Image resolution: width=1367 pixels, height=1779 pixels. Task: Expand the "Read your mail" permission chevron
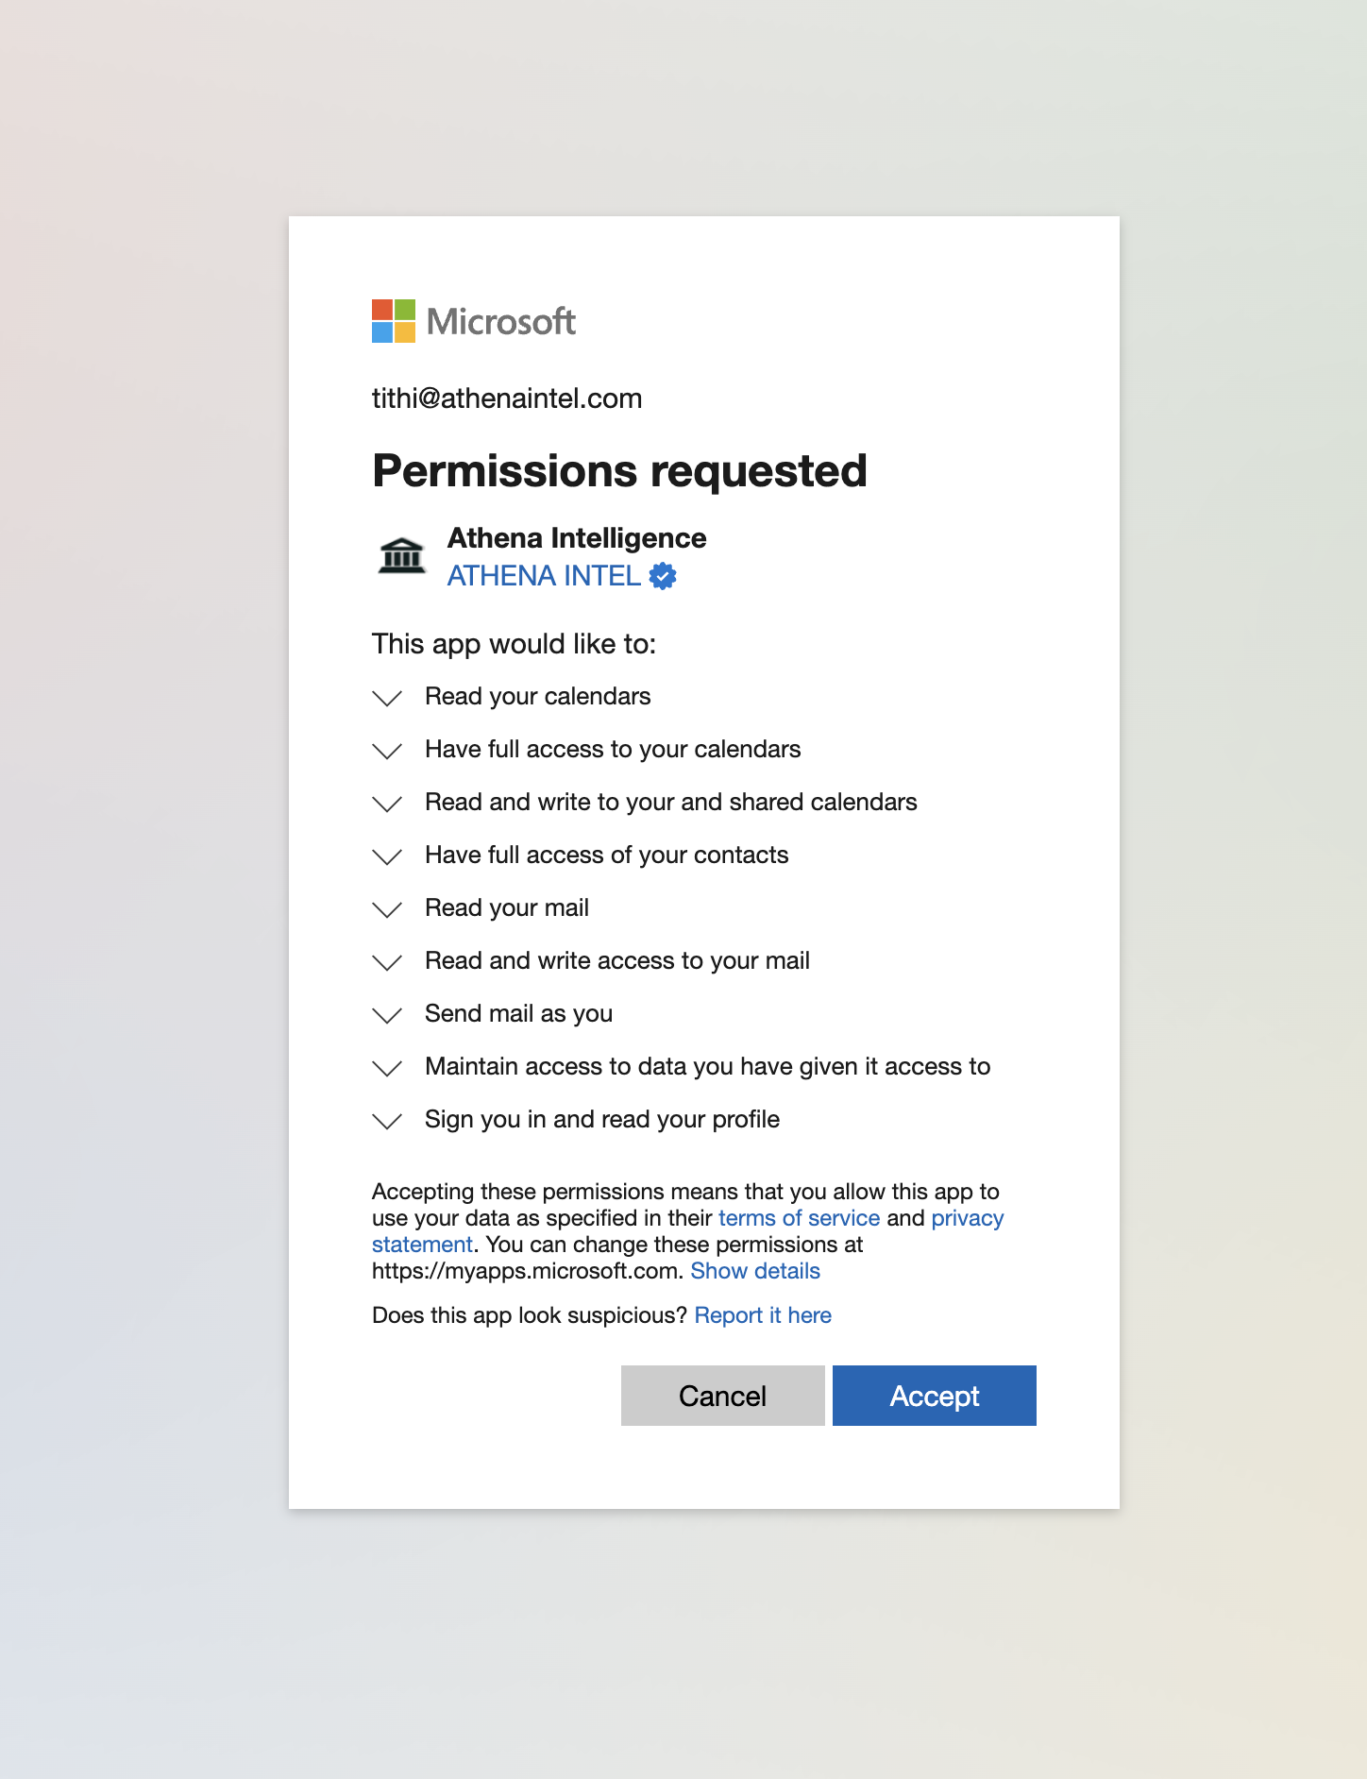[387, 909]
